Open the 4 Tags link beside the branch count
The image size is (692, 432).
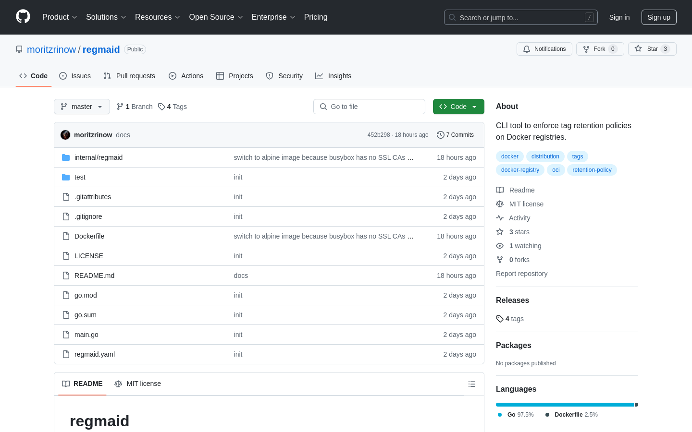[173, 107]
